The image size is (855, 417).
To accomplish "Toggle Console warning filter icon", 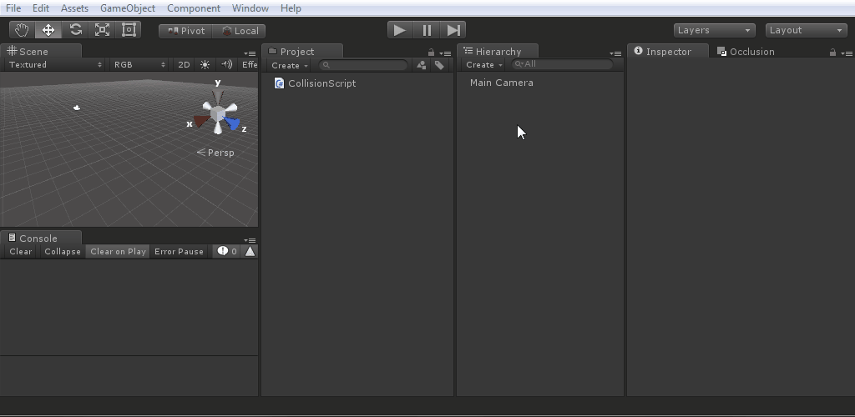I will click(x=250, y=251).
